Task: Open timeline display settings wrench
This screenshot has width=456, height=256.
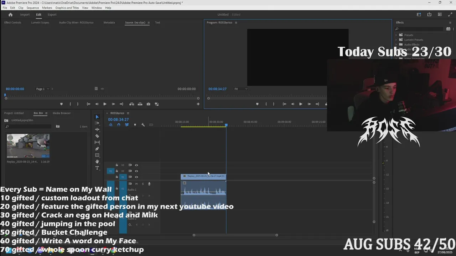Action: pyautogui.click(x=143, y=125)
